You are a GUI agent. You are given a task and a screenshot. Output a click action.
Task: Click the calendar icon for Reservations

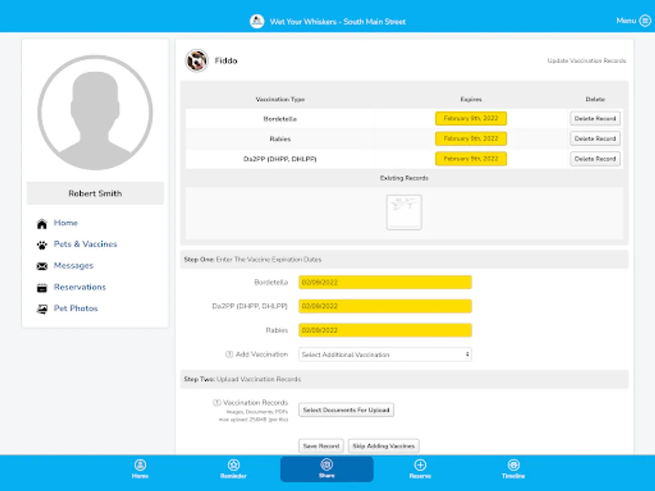pyautogui.click(x=42, y=288)
